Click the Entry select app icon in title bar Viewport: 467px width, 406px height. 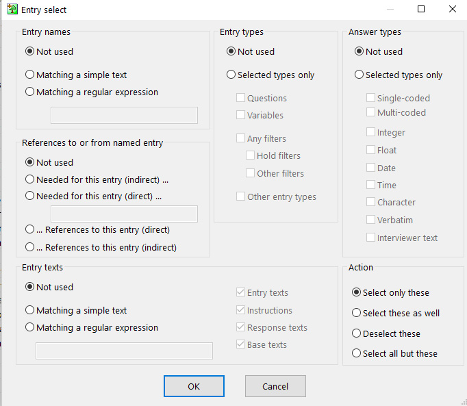[12, 9]
